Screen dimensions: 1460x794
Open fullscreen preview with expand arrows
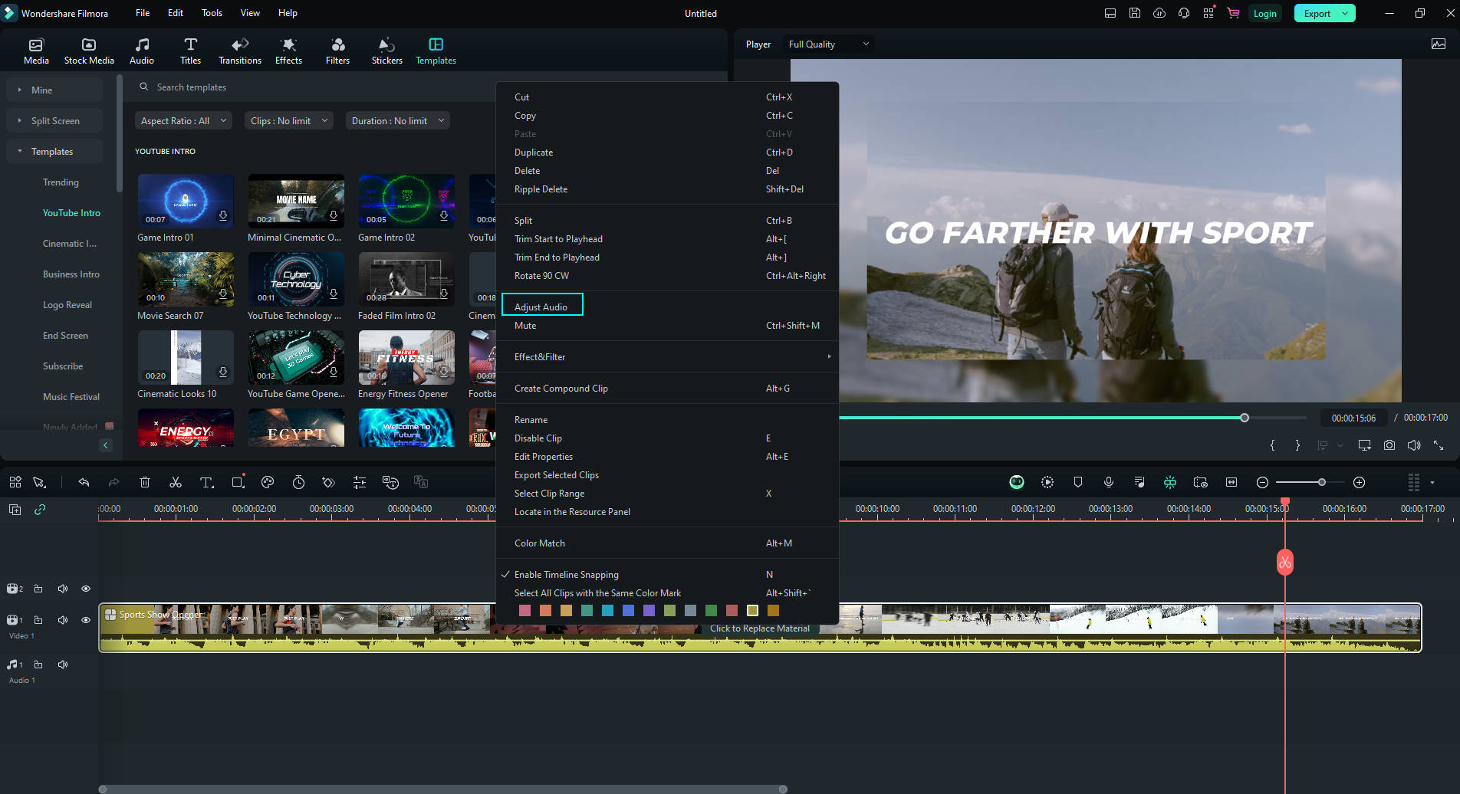click(x=1439, y=445)
